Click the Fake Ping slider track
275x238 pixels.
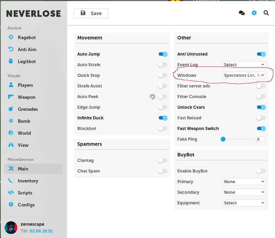pyautogui.click(x=237, y=139)
